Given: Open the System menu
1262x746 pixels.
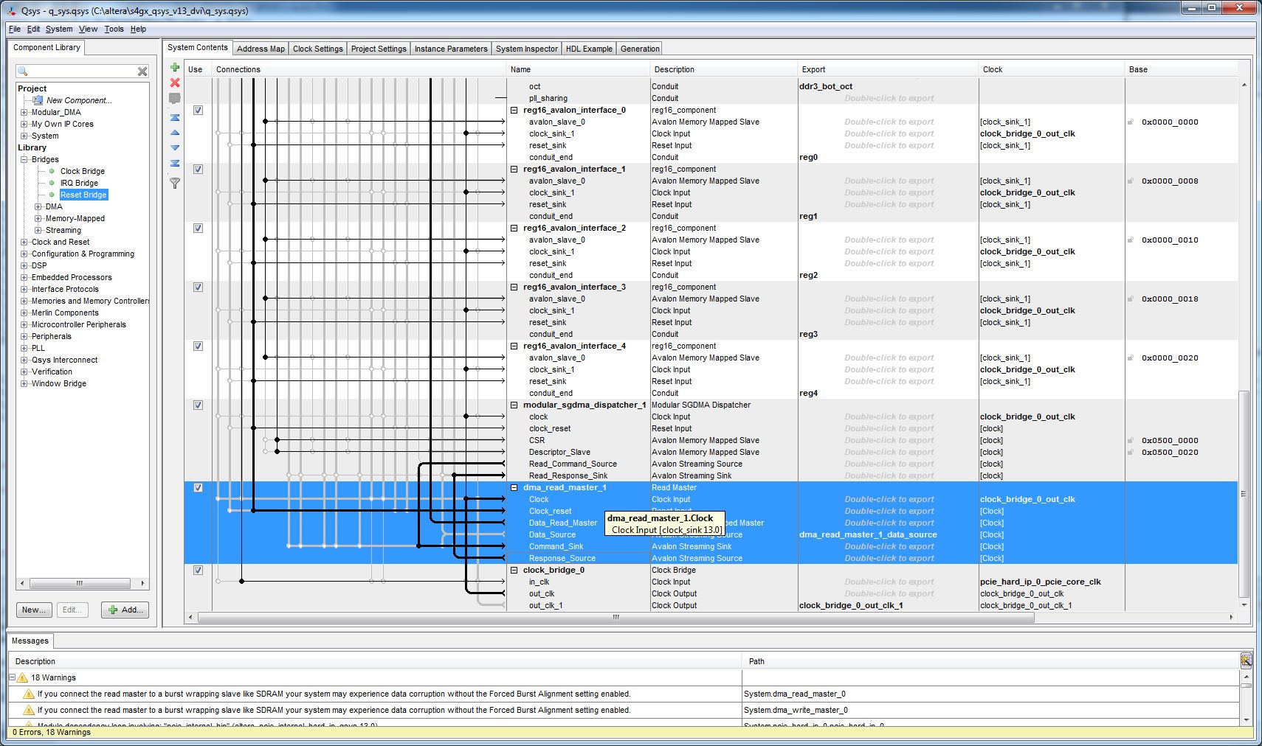Looking at the screenshot, I should coord(59,29).
